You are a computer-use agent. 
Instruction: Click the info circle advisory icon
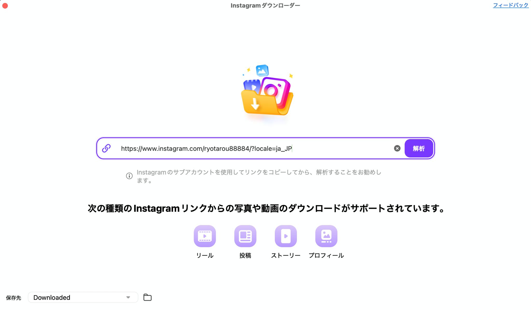pos(130,176)
